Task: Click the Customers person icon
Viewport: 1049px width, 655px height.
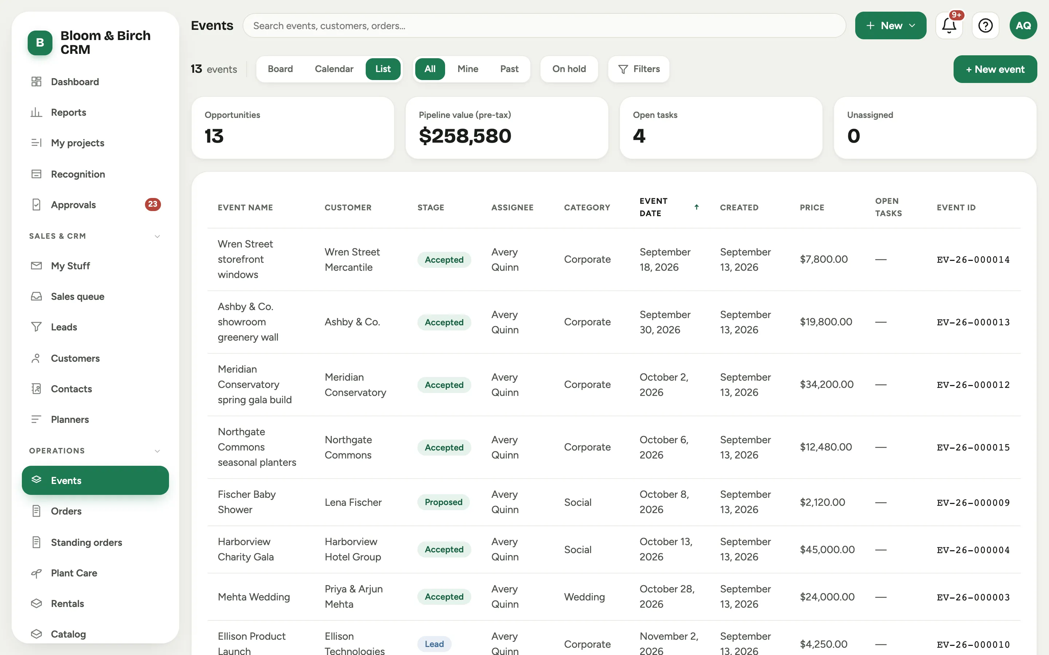Action: tap(36, 358)
